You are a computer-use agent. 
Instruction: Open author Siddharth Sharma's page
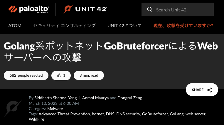point(50,98)
